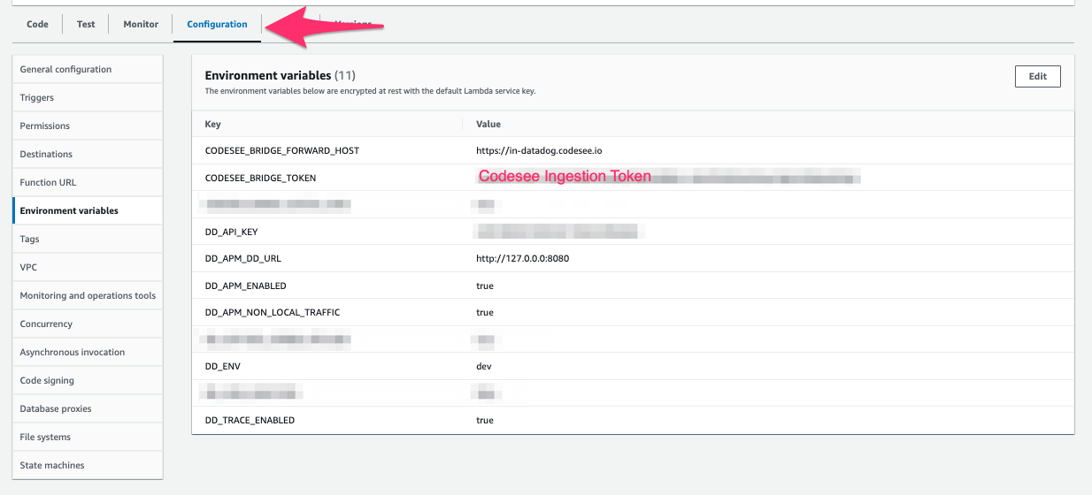This screenshot has width=1092, height=495.
Task: Click the Codesee Ingestion Token value
Action: [x=565, y=176]
